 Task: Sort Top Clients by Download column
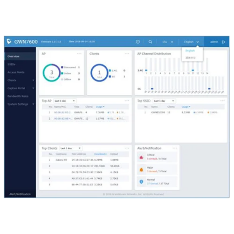tap(101, 154)
